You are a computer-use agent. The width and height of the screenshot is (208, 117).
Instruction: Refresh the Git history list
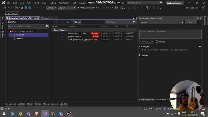54,22
